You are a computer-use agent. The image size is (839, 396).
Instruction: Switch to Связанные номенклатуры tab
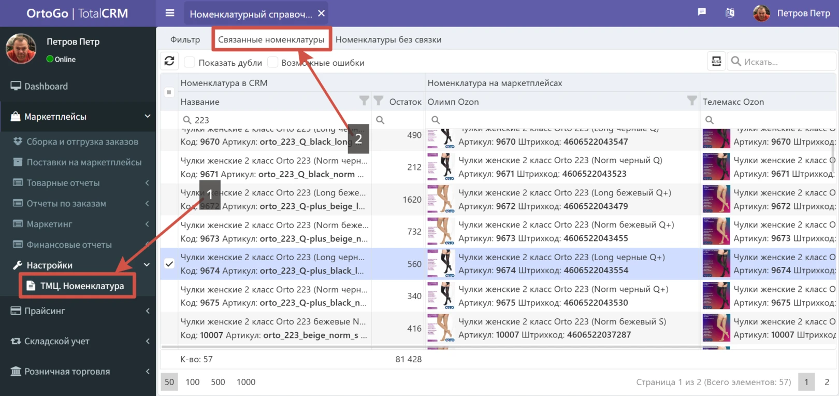pyautogui.click(x=271, y=39)
